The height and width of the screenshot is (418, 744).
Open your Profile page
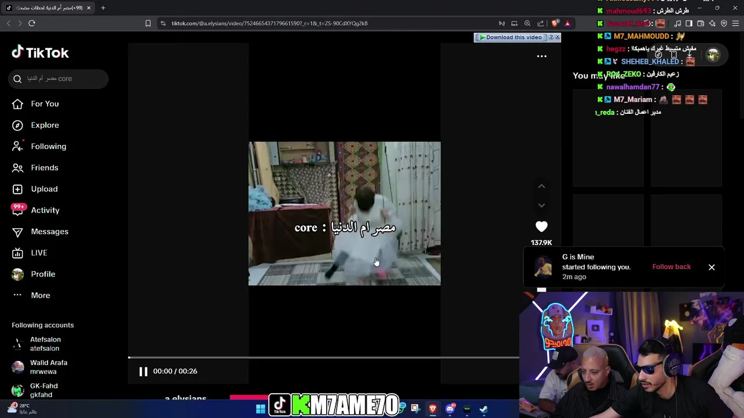pos(34,274)
